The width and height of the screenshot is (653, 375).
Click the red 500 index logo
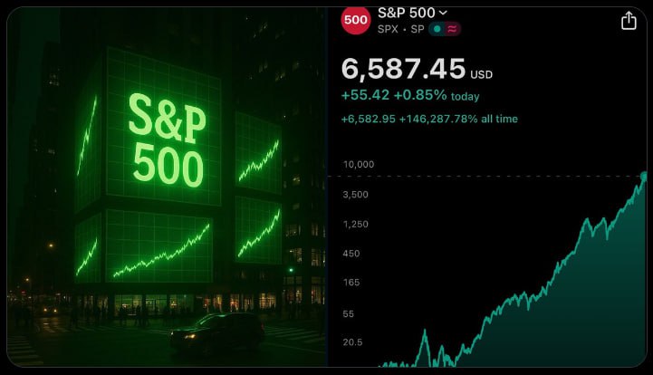[356, 20]
